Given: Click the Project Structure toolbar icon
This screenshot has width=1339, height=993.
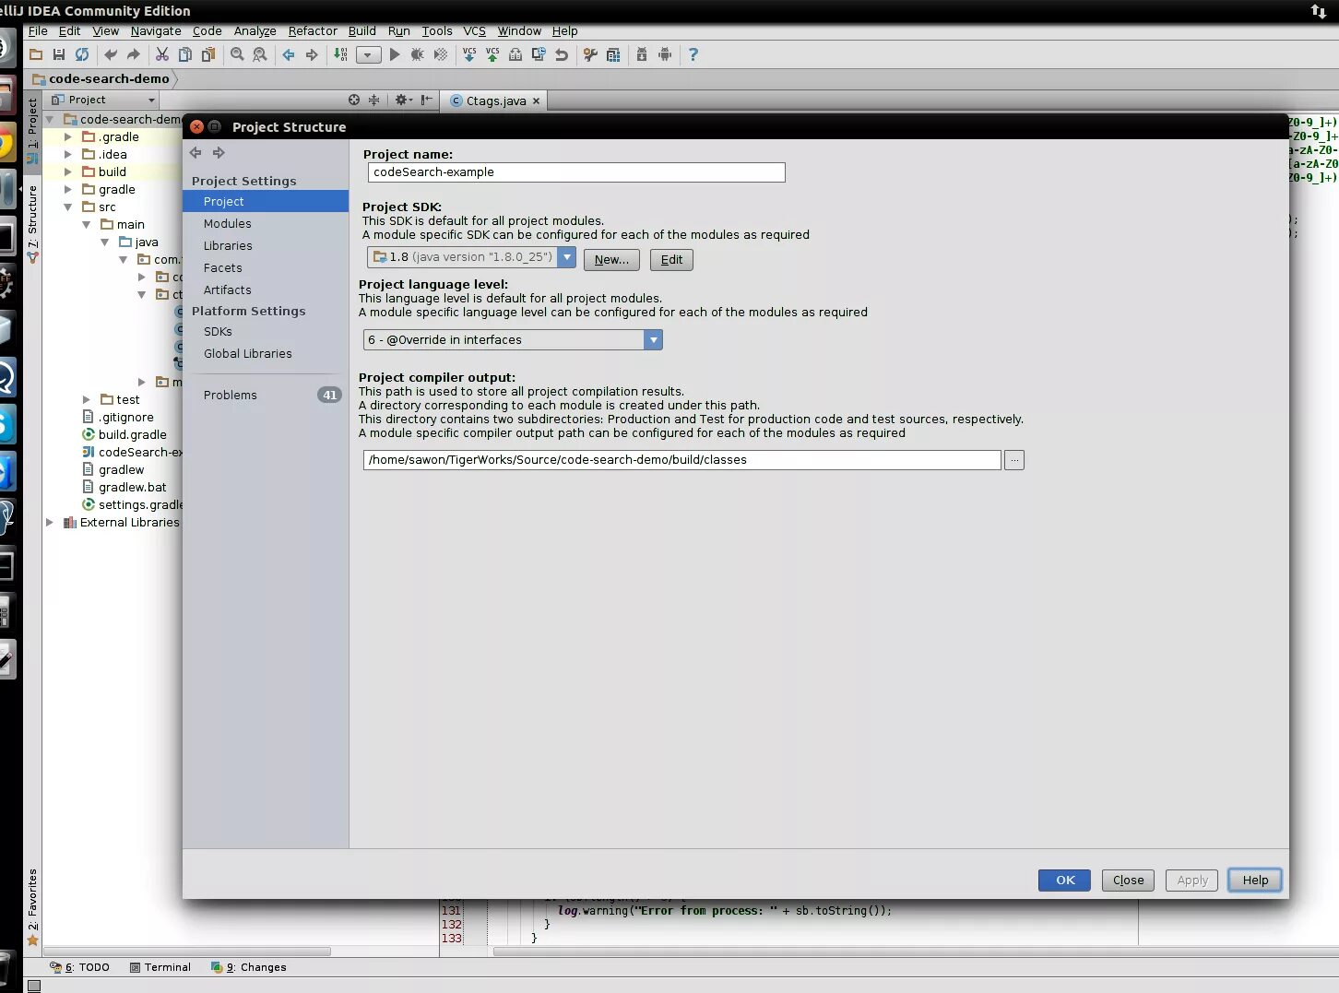Looking at the screenshot, I should point(613,54).
